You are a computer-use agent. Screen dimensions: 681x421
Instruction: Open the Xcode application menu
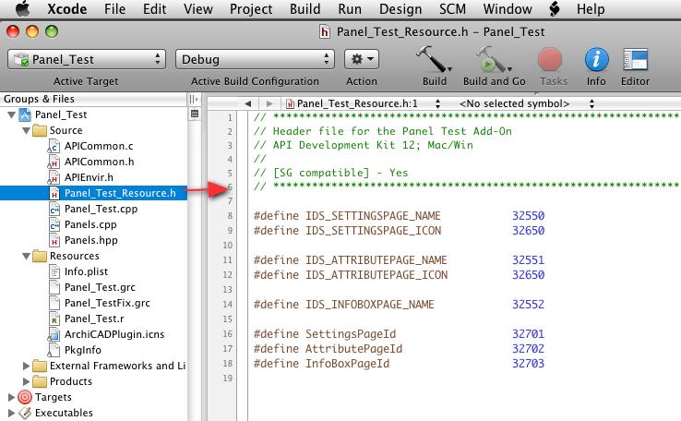[66, 9]
